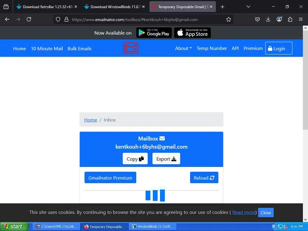Screen dimensions: 308x231
Task: Click scrollbar down arrow
Action: 305,220
